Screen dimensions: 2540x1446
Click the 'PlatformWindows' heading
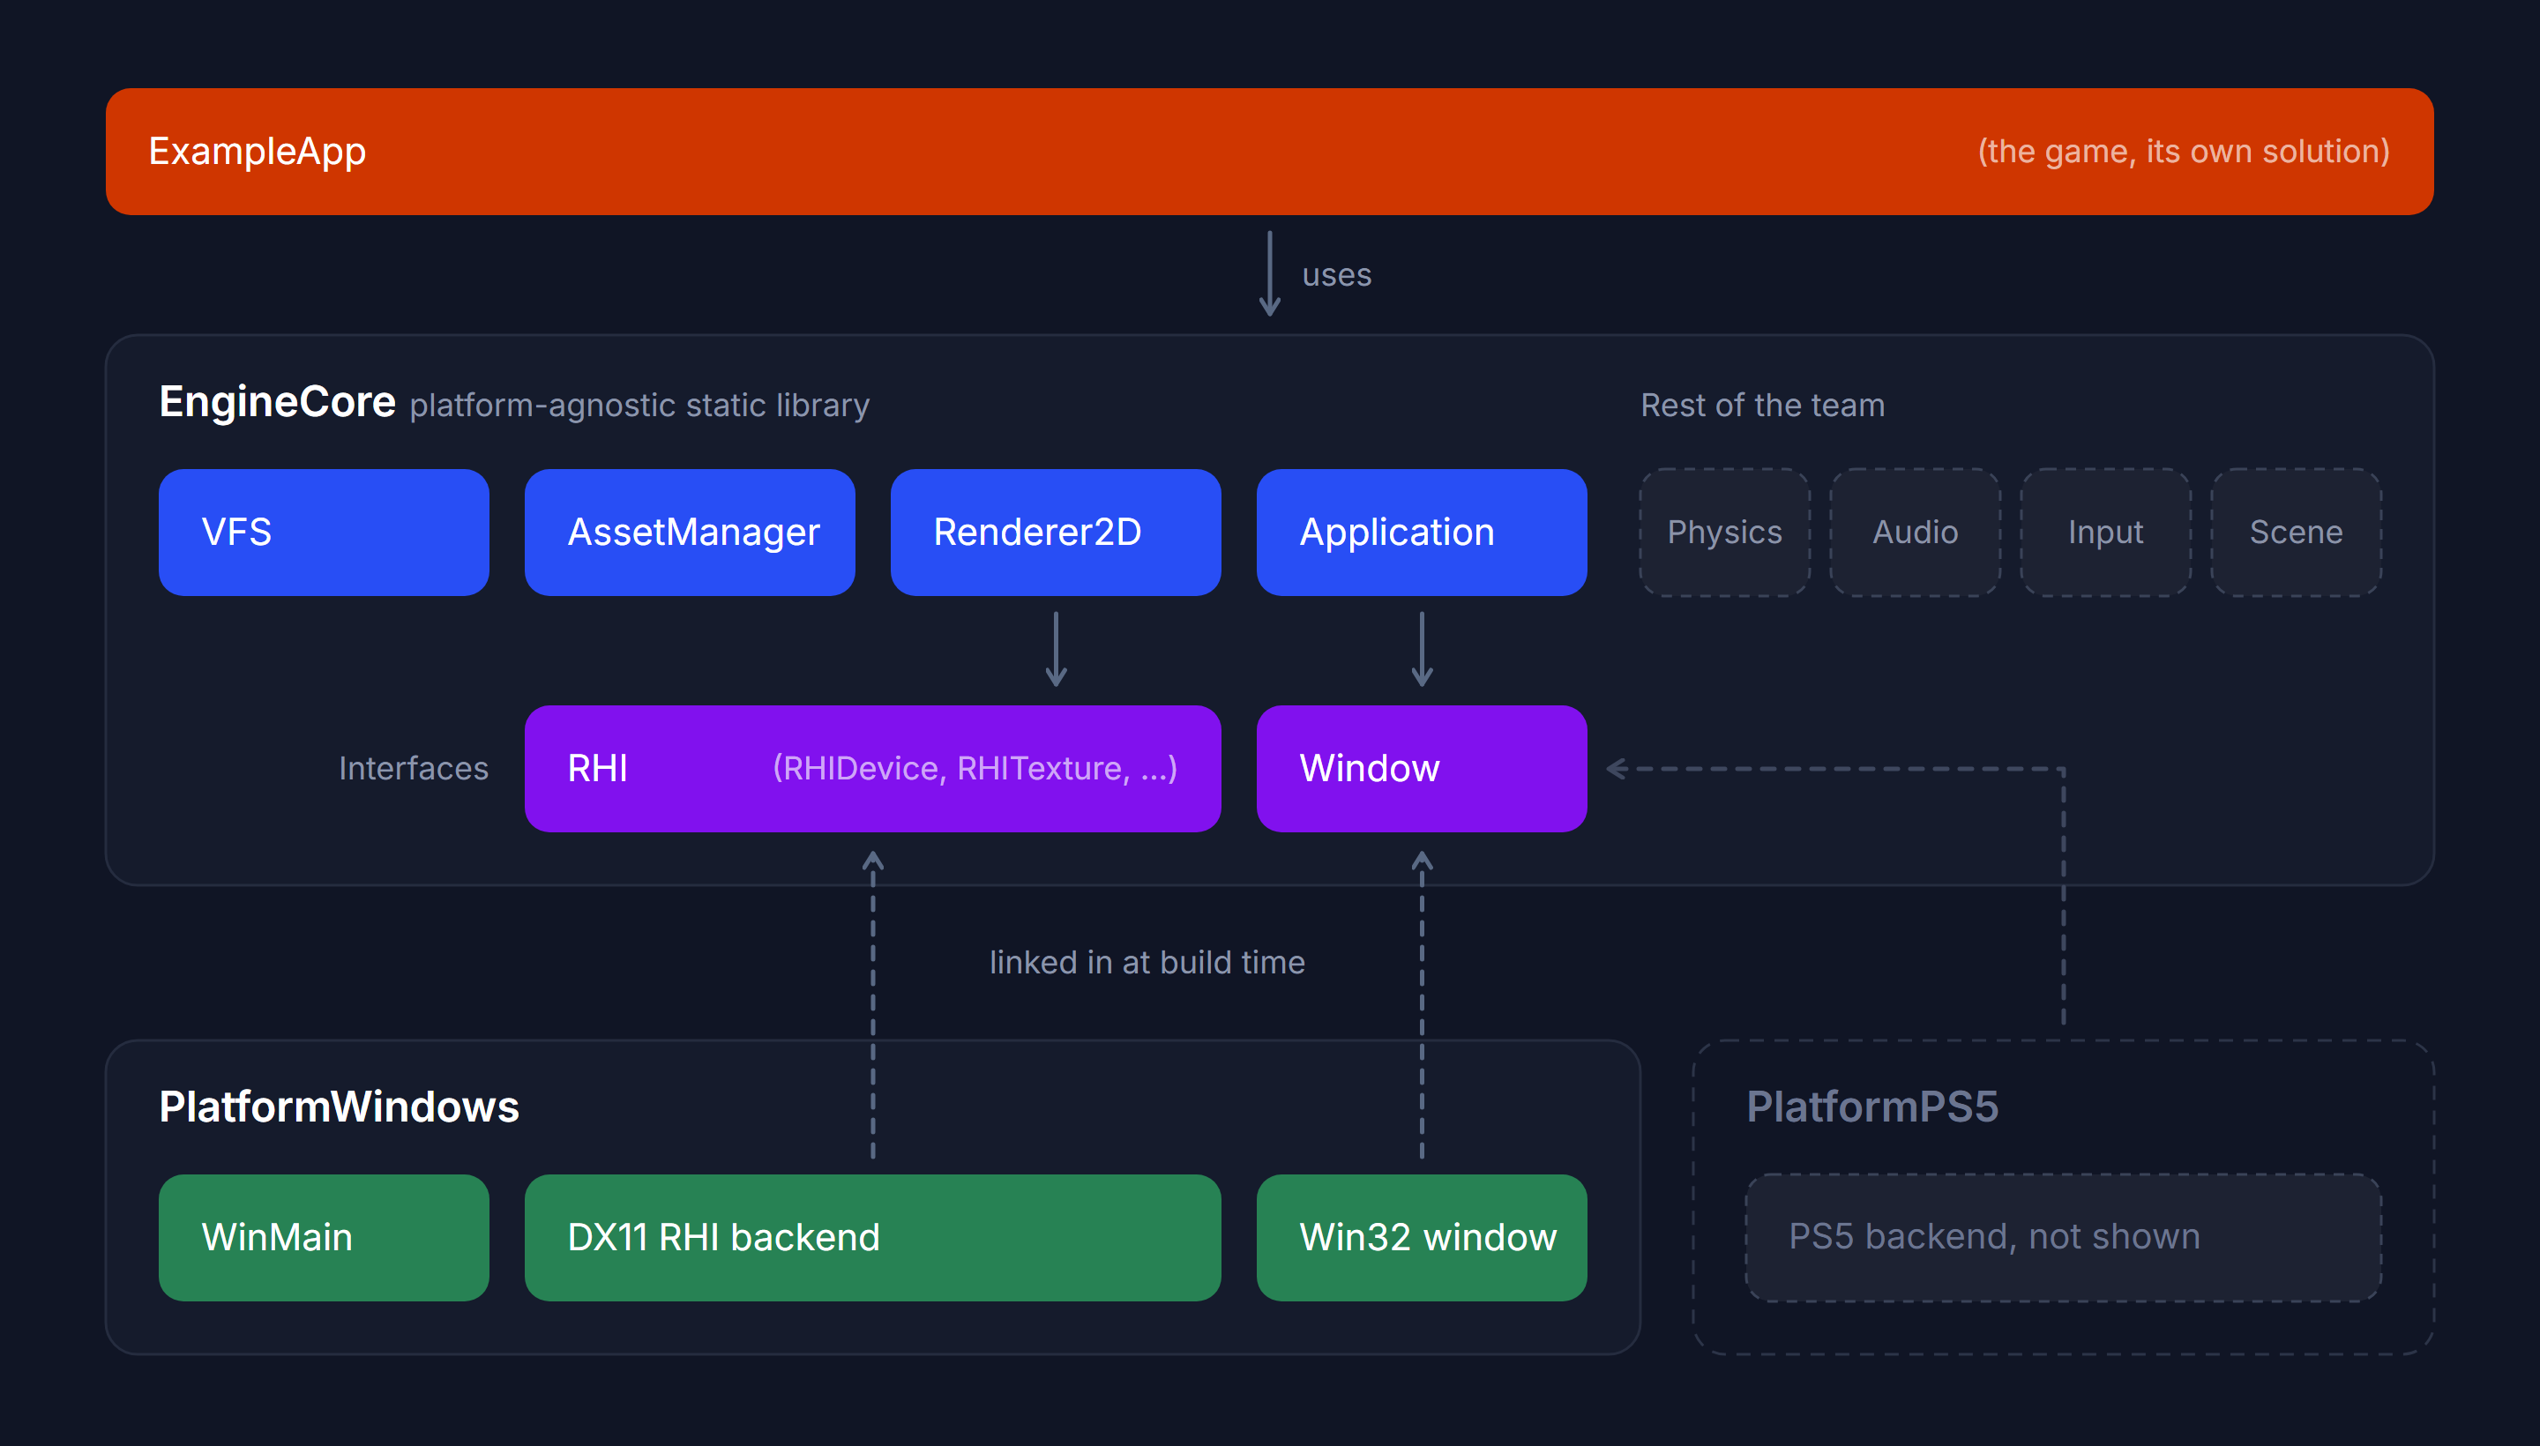[x=339, y=1107]
